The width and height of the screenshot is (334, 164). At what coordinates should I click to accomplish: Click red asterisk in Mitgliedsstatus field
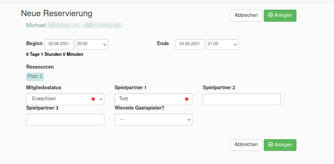(93, 99)
